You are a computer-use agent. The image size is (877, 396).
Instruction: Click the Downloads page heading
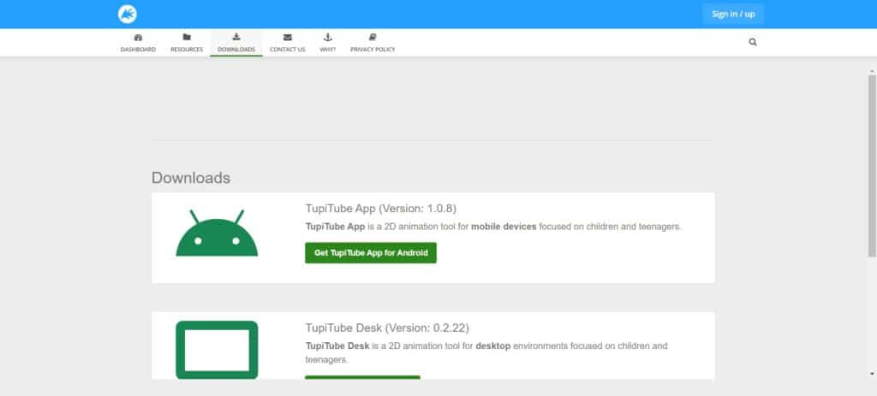point(191,178)
